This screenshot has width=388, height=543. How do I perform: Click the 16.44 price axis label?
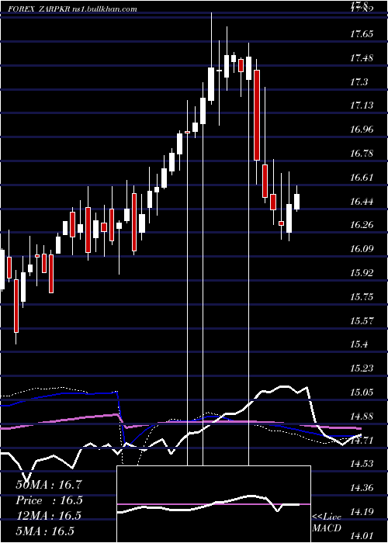362,202
